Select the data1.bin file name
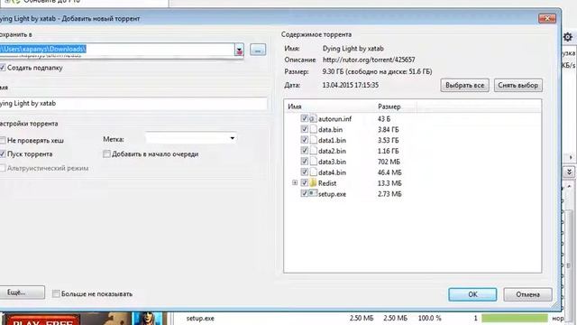 click(x=332, y=141)
